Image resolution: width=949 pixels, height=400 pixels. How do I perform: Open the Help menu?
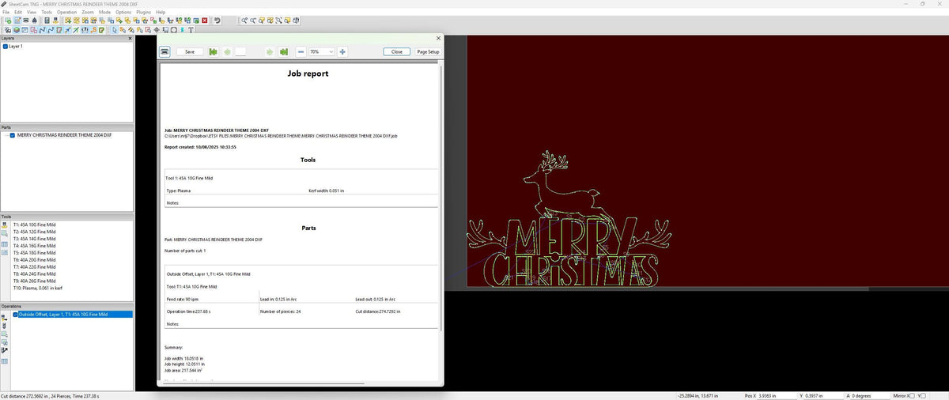tap(161, 13)
